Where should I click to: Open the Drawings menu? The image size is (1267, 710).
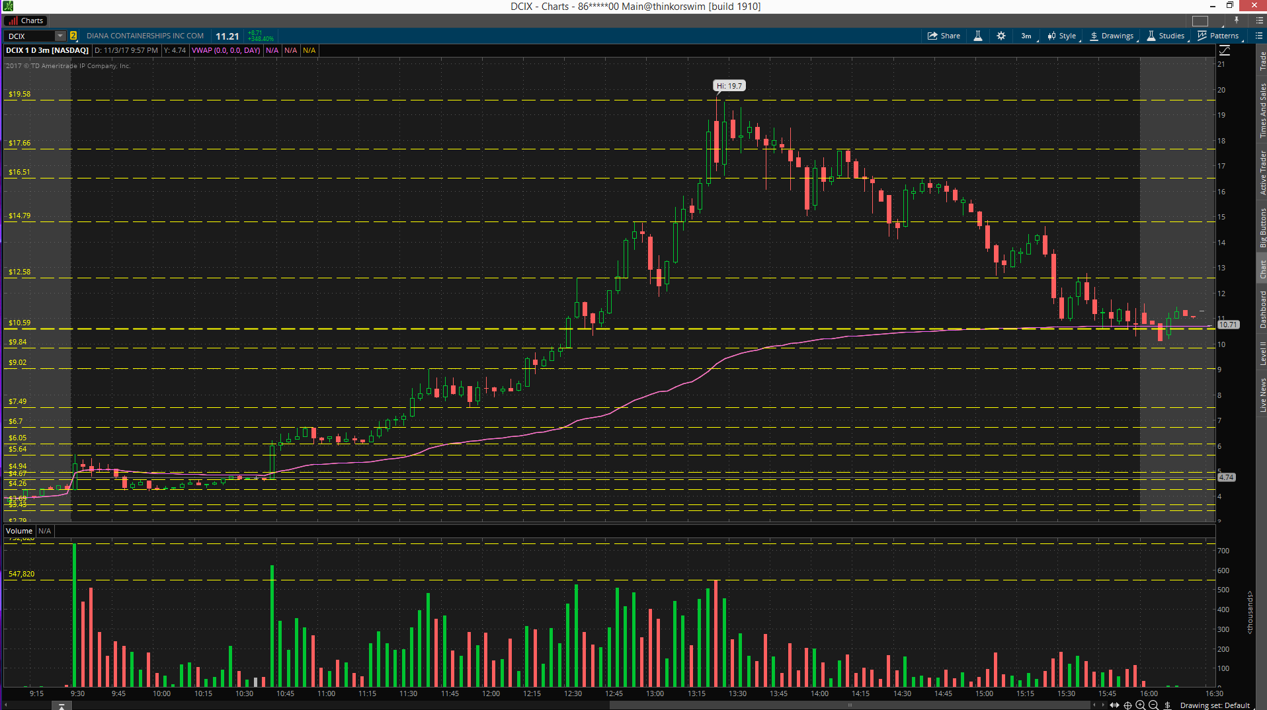(x=1112, y=36)
